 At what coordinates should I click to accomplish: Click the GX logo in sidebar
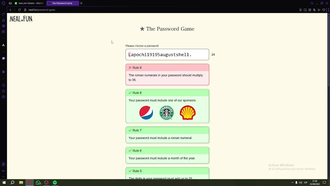tap(3, 171)
